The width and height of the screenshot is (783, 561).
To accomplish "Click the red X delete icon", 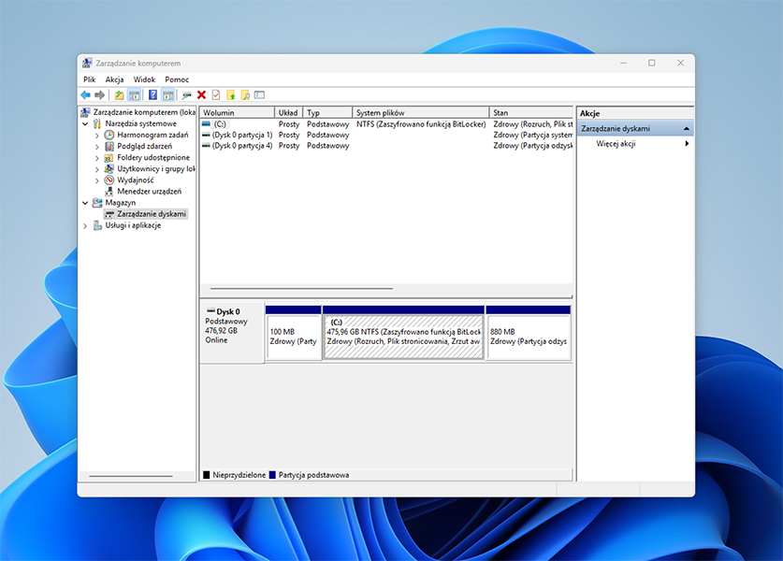I will pyautogui.click(x=202, y=94).
